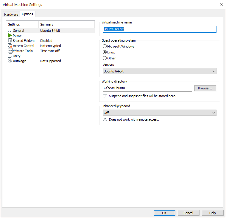This screenshot has height=218, width=226.
Task: Select the General row label
Action: [18, 31]
